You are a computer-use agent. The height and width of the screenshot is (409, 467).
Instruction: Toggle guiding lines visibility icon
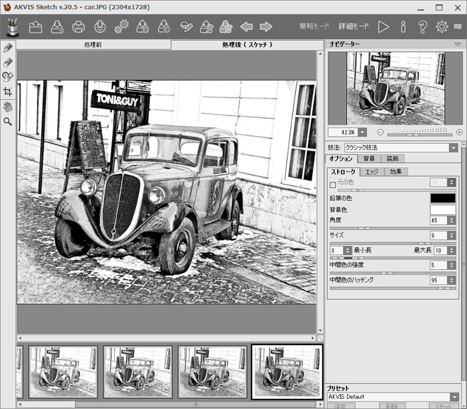tap(186, 27)
